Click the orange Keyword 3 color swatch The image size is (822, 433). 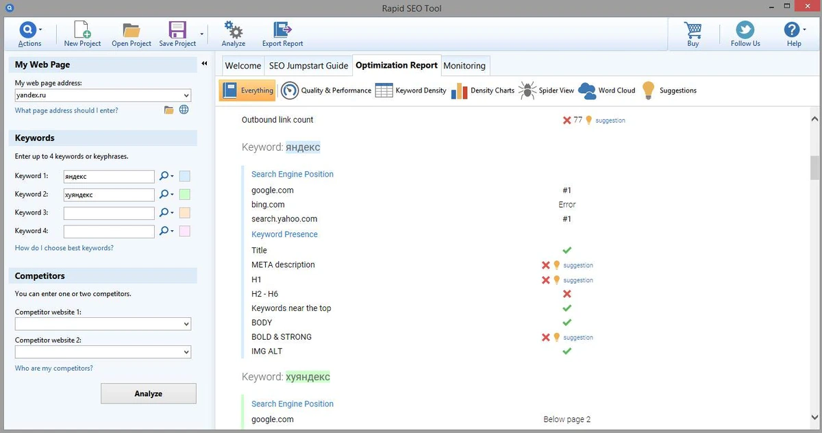point(184,213)
